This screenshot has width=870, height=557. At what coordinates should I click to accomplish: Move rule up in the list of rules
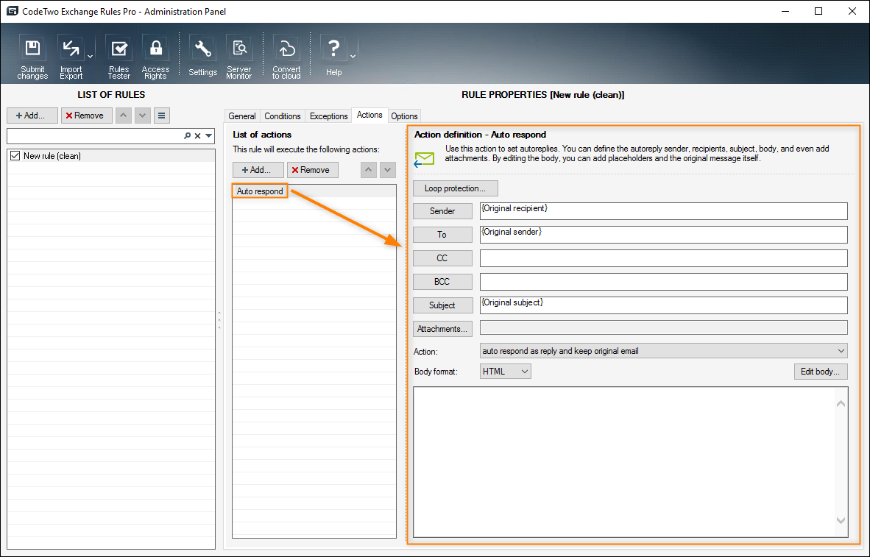pos(123,116)
